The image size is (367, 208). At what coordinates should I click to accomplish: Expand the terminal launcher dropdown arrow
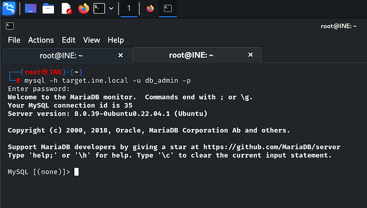111,9
